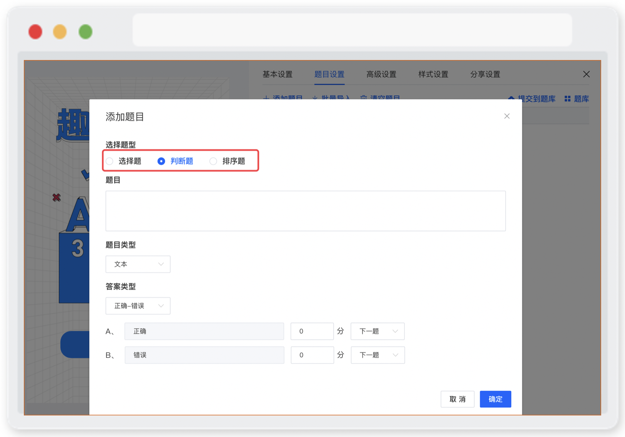Image resolution: width=625 pixels, height=437 pixels.
Task: Switch to the 分享设置 tab
Action: tap(485, 74)
